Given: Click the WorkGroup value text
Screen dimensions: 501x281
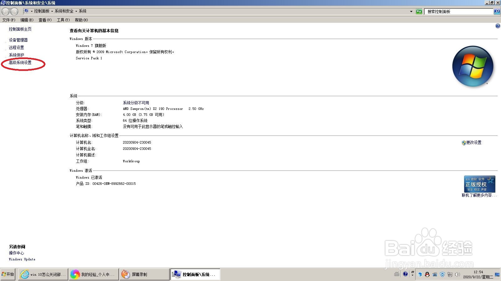Looking at the screenshot, I should pos(131,161).
